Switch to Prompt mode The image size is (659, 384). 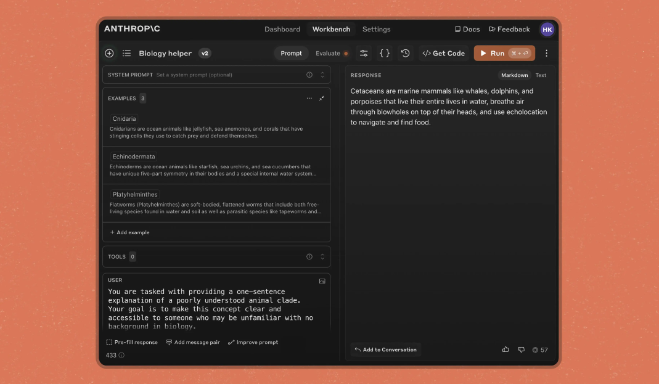pos(291,54)
